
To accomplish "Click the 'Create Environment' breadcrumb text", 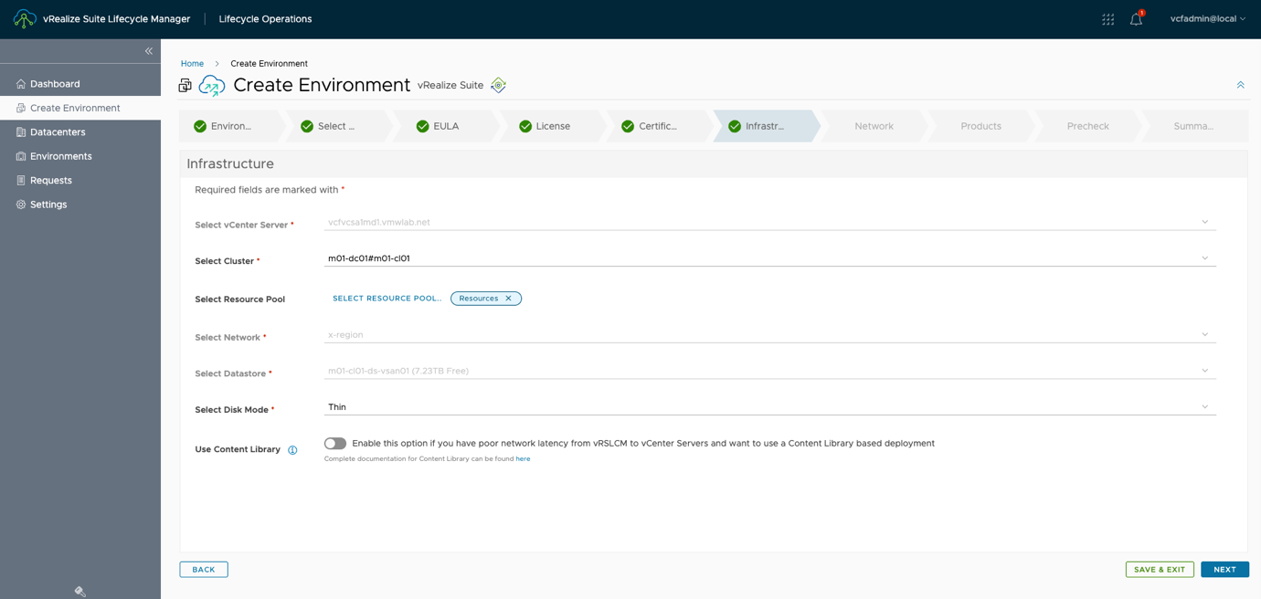I will click(x=269, y=64).
